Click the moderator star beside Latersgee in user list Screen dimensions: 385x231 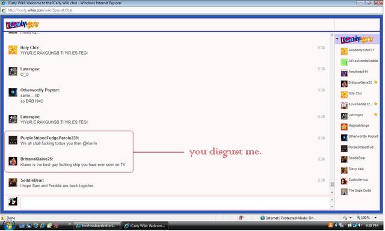pyautogui.click(x=375, y=114)
